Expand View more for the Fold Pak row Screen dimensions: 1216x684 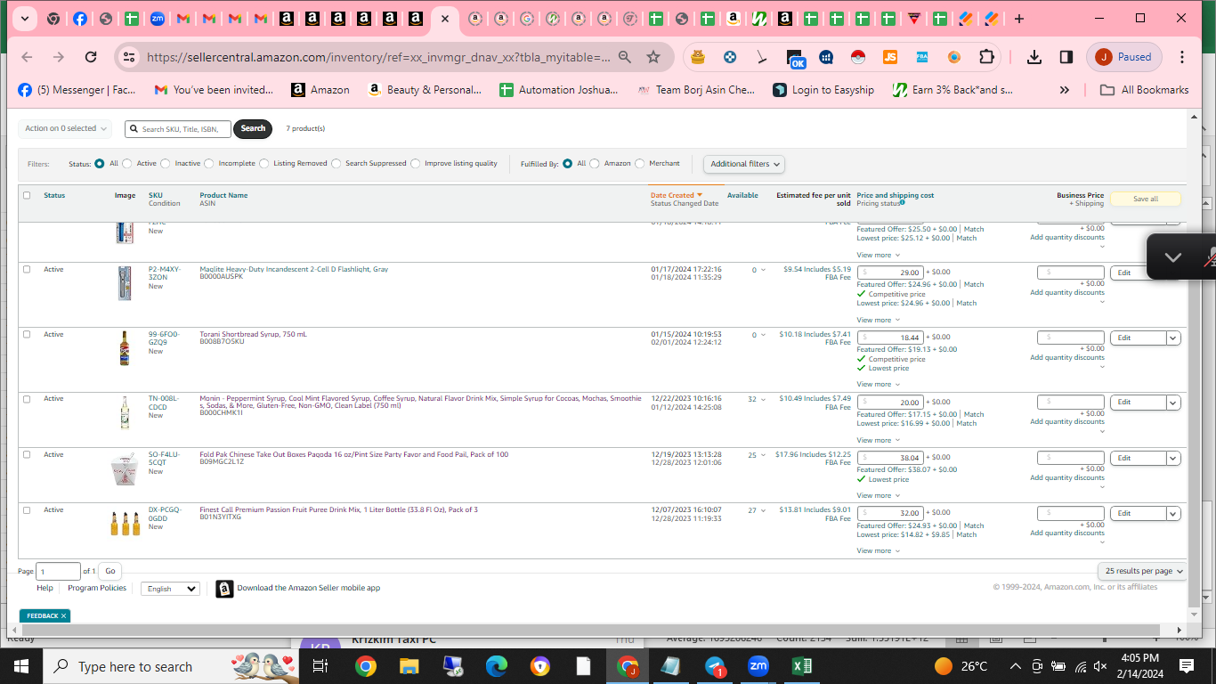click(x=878, y=495)
